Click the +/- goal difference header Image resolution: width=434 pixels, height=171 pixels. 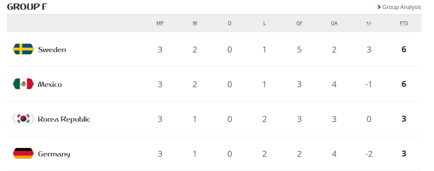[369, 23]
